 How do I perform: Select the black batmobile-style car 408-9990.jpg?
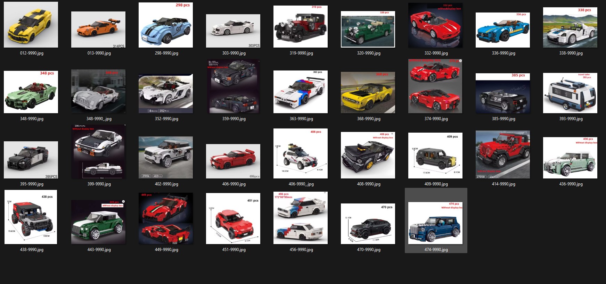coord(368,155)
